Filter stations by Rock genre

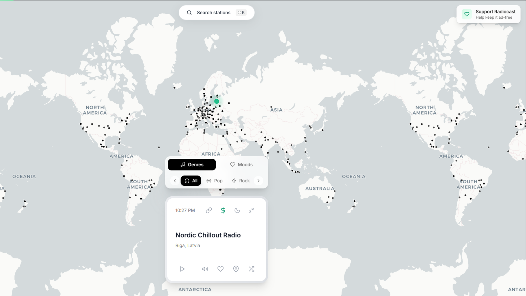pos(241,181)
